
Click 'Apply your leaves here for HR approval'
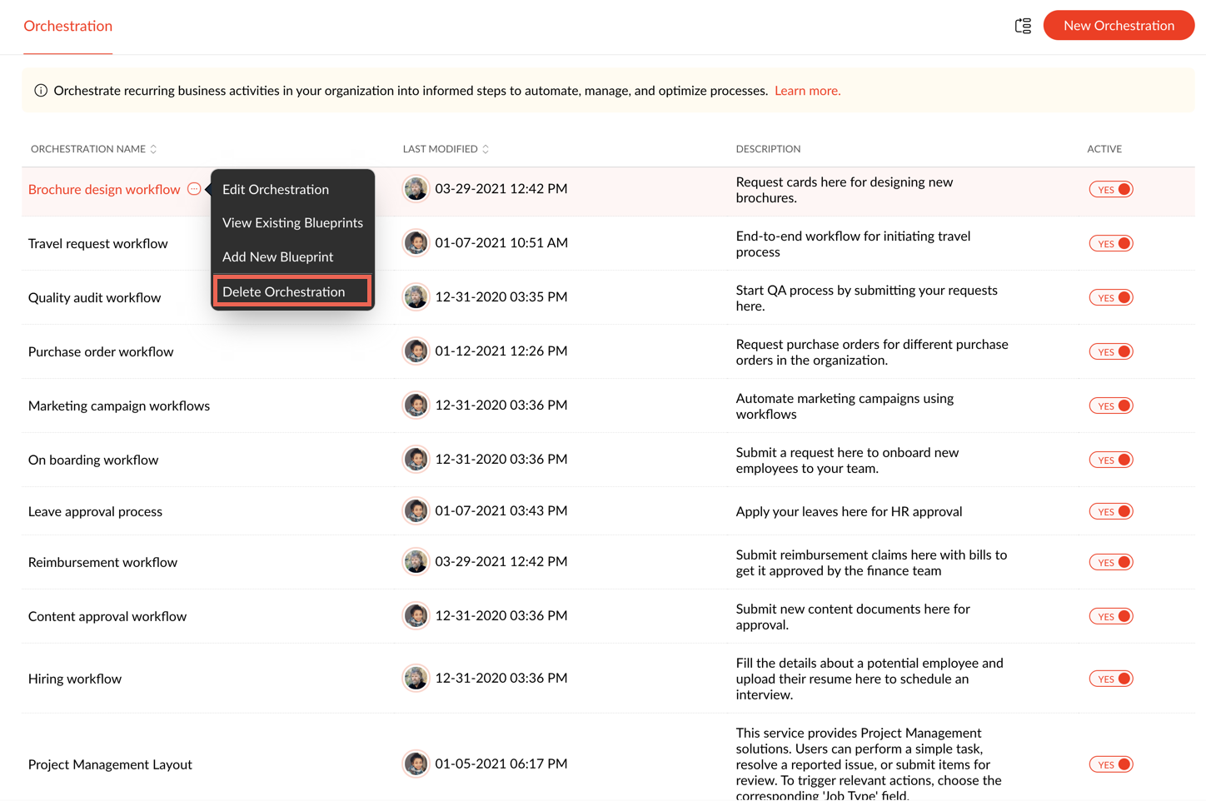[849, 512]
